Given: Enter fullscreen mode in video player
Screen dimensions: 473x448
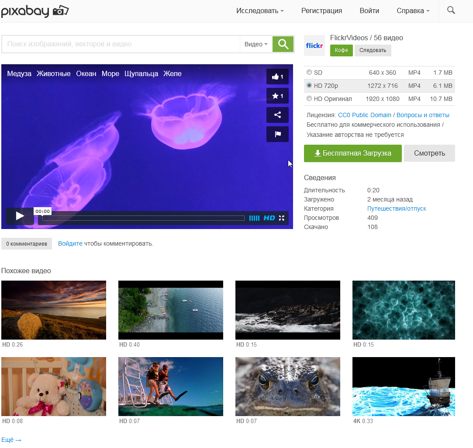Looking at the screenshot, I should [282, 218].
